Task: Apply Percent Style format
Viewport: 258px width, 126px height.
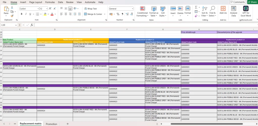Action: 118,14
